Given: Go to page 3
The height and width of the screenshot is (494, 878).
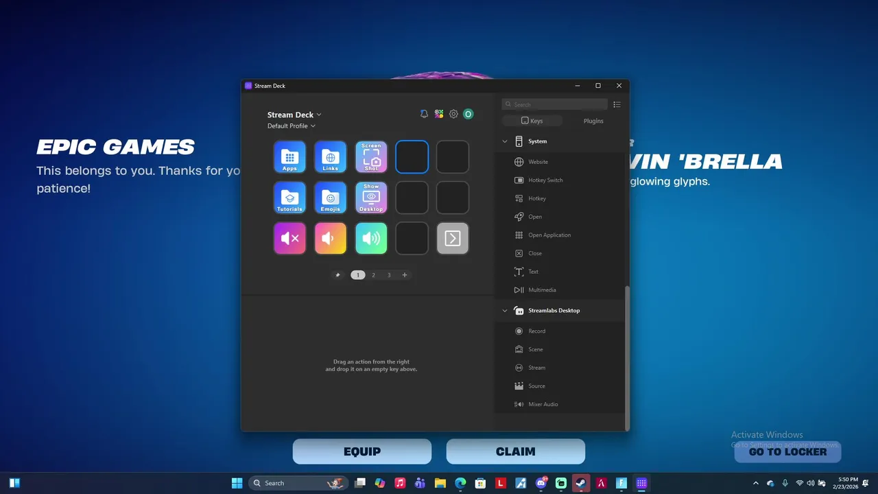Looking at the screenshot, I should [x=389, y=275].
